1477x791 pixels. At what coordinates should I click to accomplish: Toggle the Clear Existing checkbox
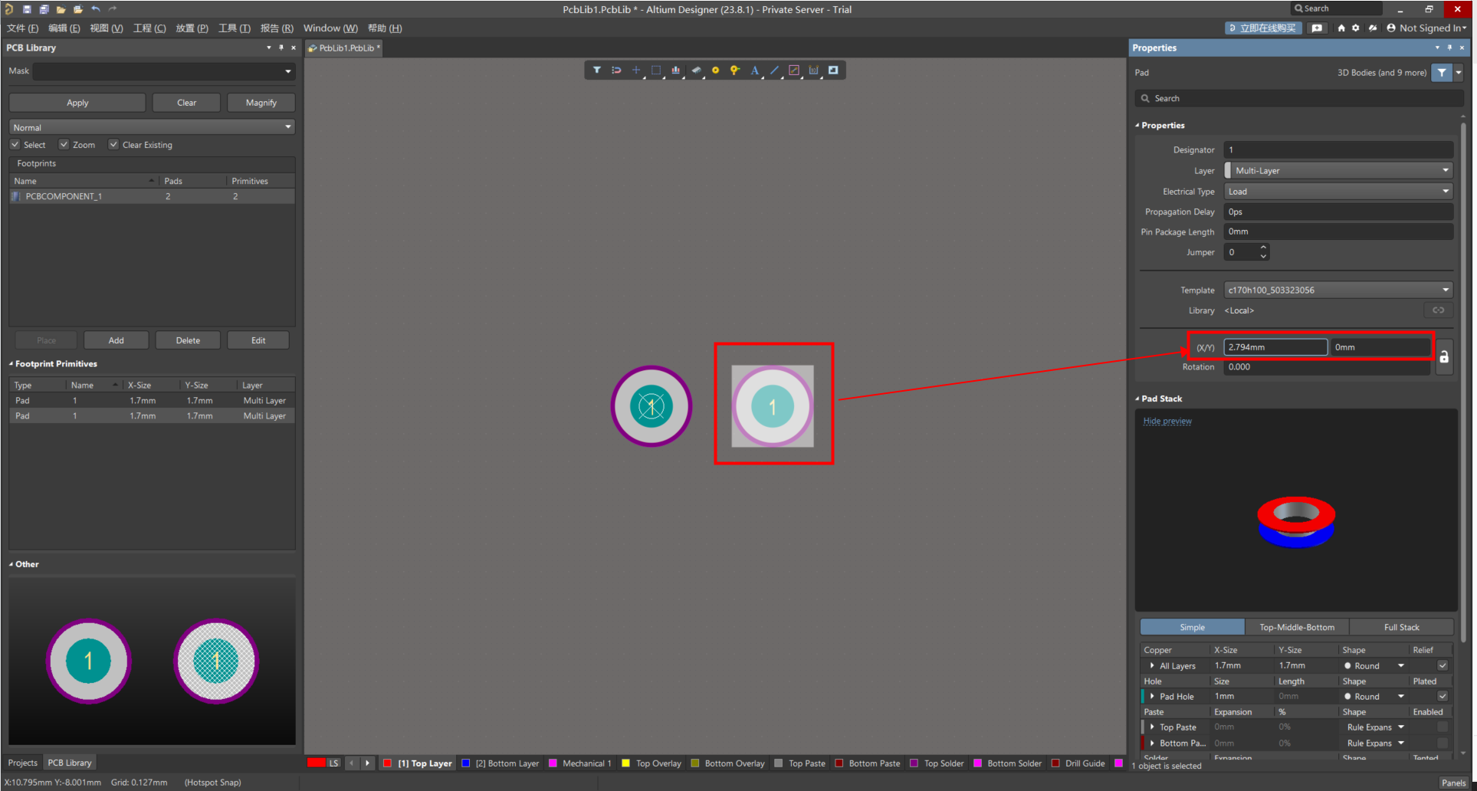pyautogui.click(x=113, y=145)
